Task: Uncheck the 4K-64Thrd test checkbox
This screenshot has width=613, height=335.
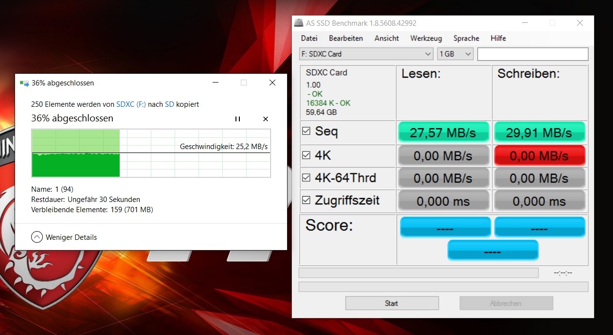Action: point(306,178)
